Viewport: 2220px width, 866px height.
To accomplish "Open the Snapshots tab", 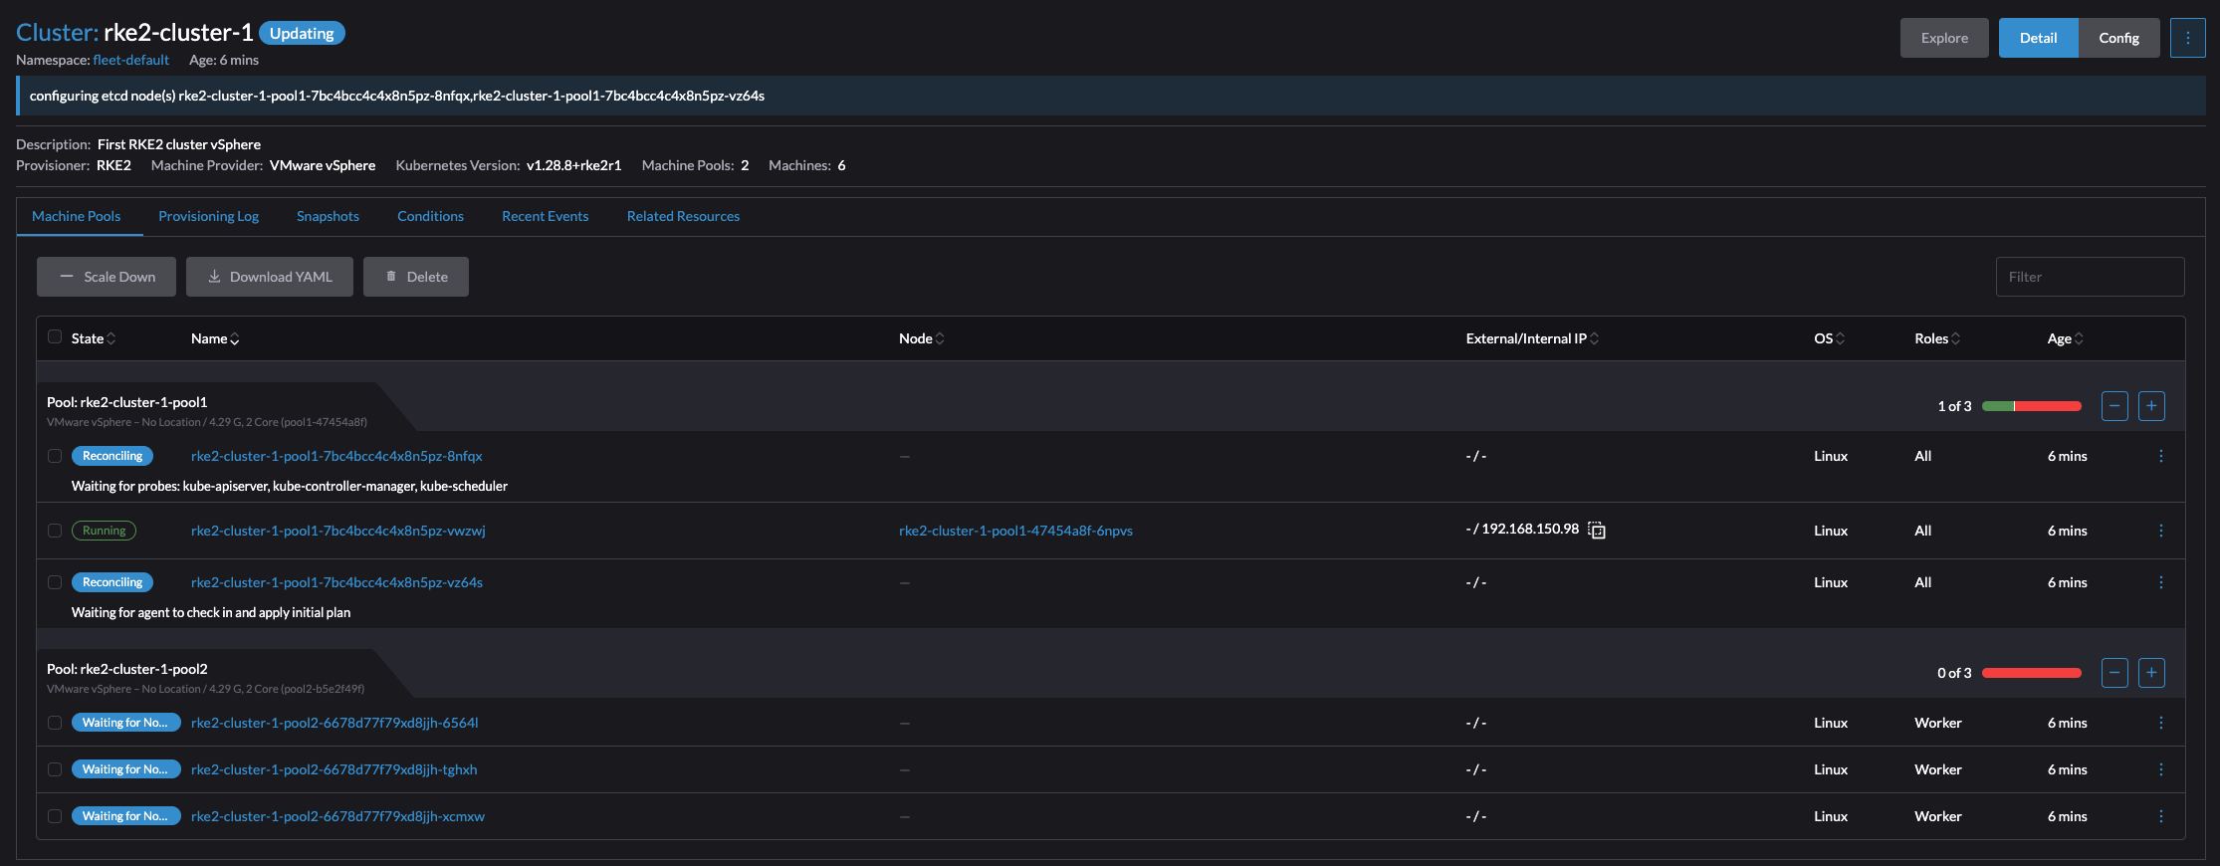I will pyautogui.click(x=328, y=216).
